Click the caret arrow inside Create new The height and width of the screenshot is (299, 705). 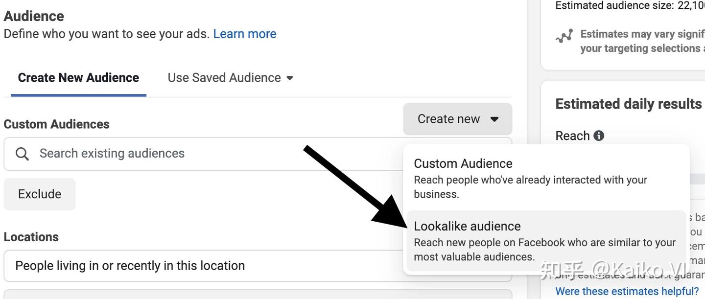tap(494, 119)
